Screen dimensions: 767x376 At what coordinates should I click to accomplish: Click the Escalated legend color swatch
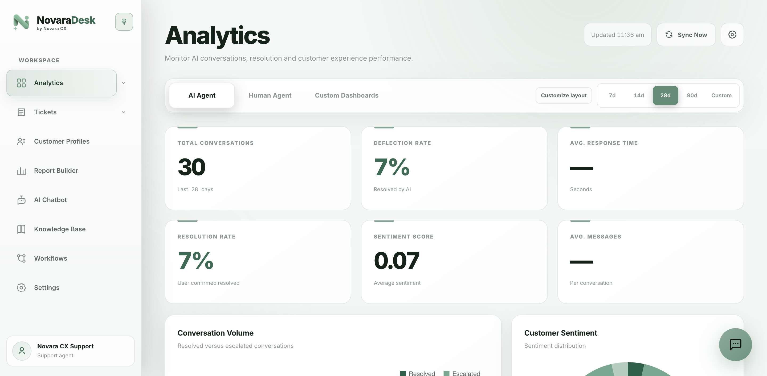[446, 373]
